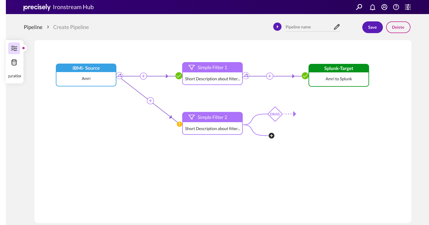
Task: Select the Simple Filter 1 title
Action: click(212, 67)
